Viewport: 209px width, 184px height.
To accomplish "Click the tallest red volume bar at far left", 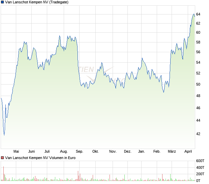I will 3,174.
